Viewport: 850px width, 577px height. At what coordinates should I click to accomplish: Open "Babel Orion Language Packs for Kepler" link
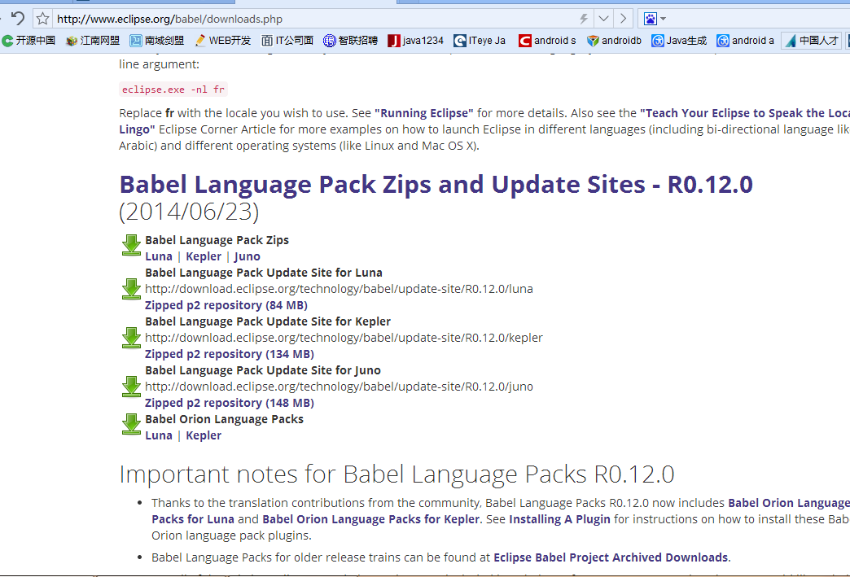click(370, 519)
